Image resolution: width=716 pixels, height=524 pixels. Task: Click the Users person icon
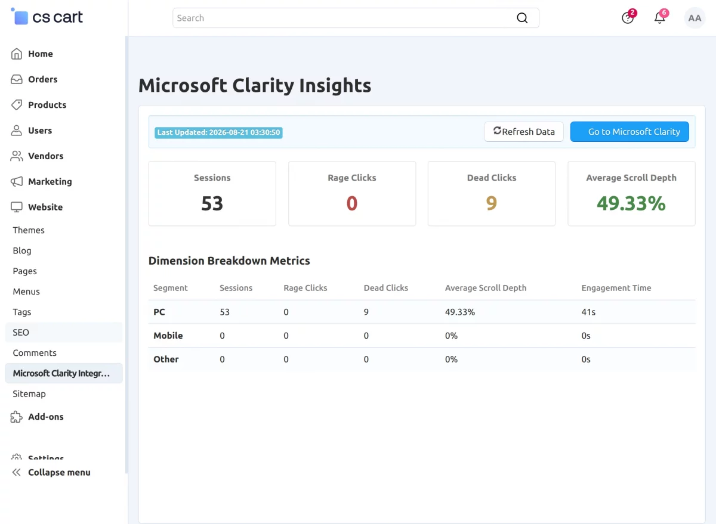(17, 131)
